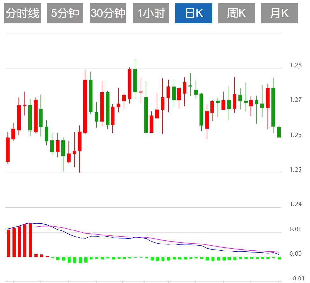310x283 pixels.
Task: Click the 1.26 price axis label
Action: 296,135
